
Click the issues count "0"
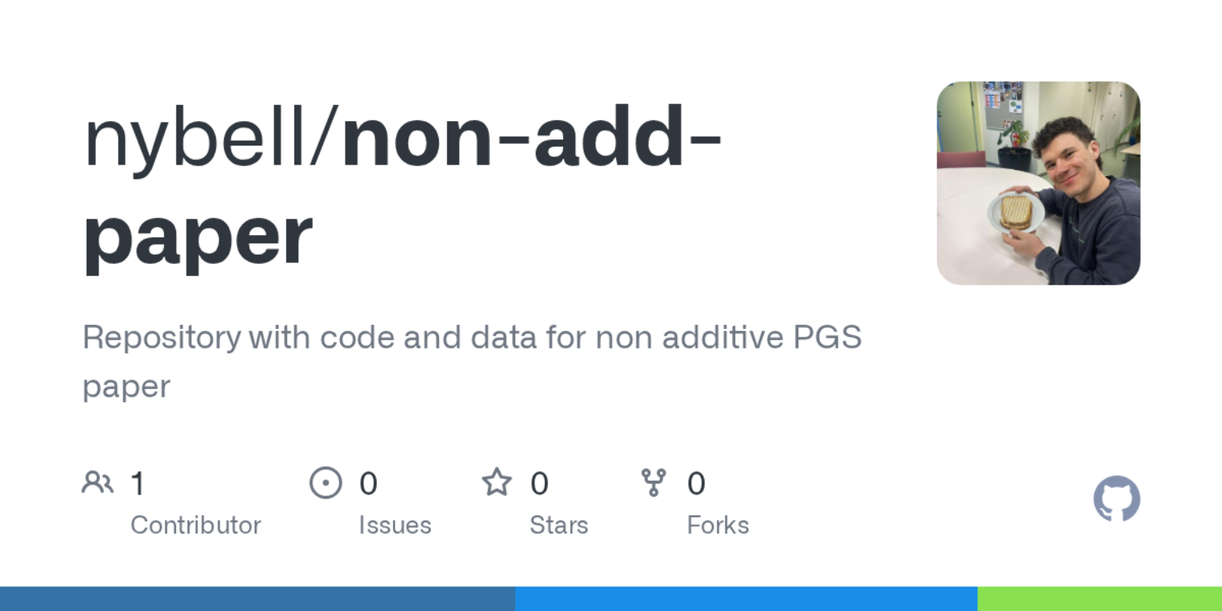coord(368,483)
